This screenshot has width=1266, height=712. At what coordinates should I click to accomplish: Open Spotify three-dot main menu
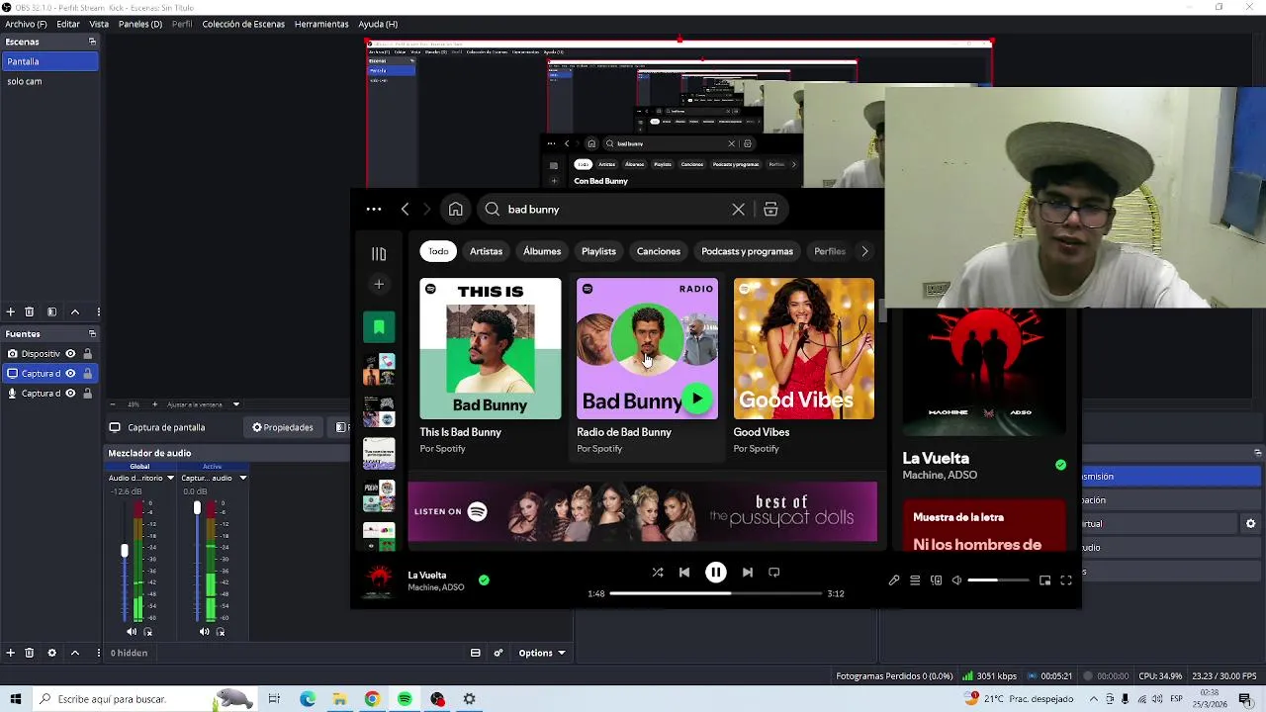(x=374, y=210)
